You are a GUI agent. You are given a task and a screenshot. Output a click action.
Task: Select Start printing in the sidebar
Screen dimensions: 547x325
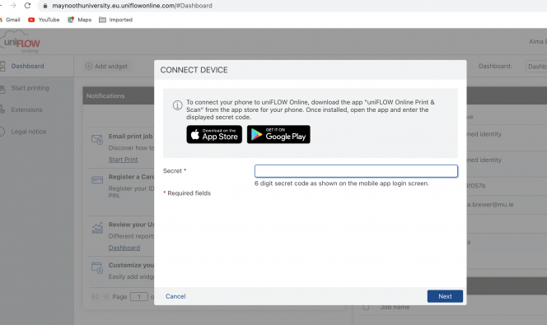(x=30, y=88)
